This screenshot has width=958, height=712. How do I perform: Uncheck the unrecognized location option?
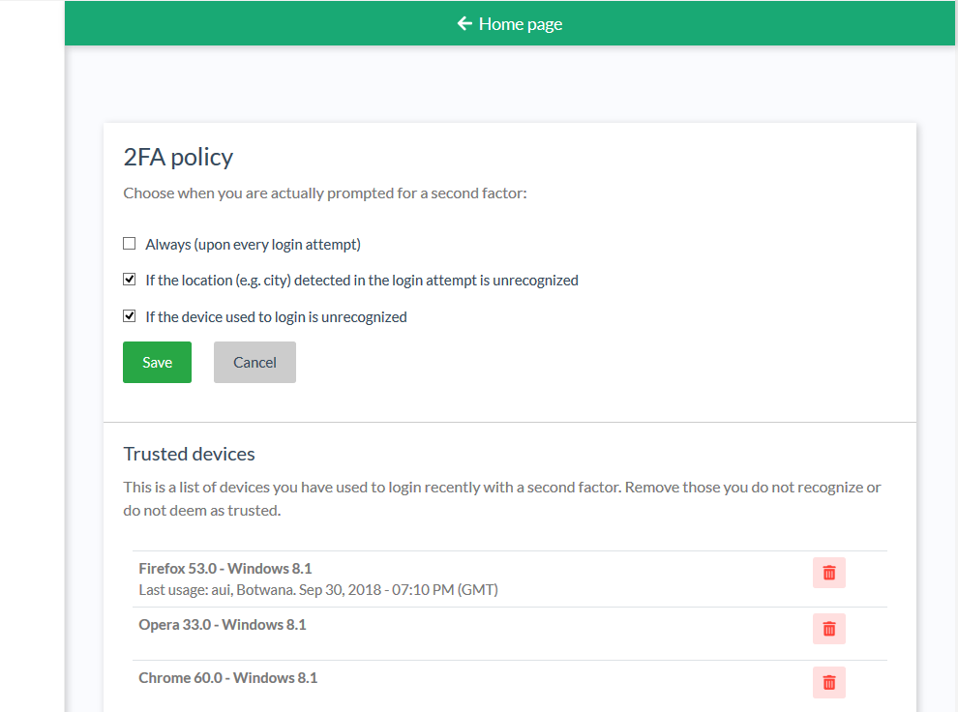(x=129, y=279)
